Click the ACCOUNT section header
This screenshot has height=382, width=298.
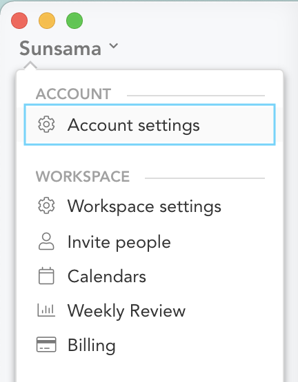(x=73, y=94)
